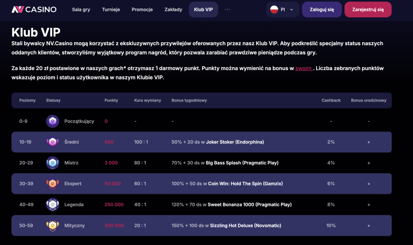Click the 60 : 1 exchange rate
The height and width of the screenshot is (245, 413).
tap(140, 184)
